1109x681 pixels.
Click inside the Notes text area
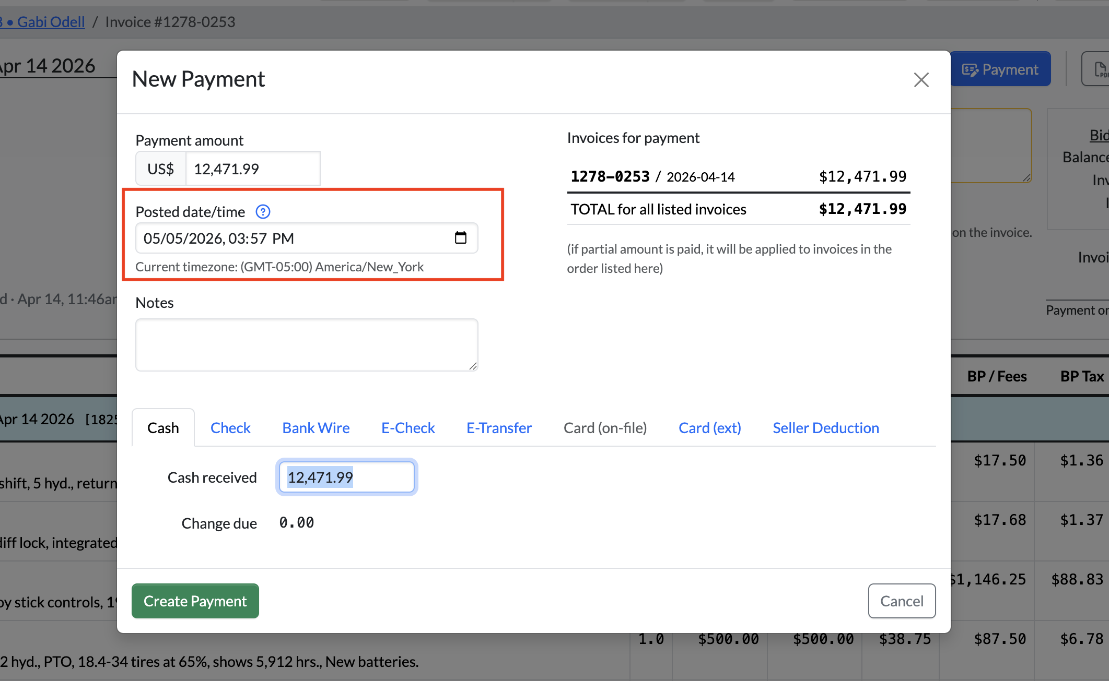(307, 345)
